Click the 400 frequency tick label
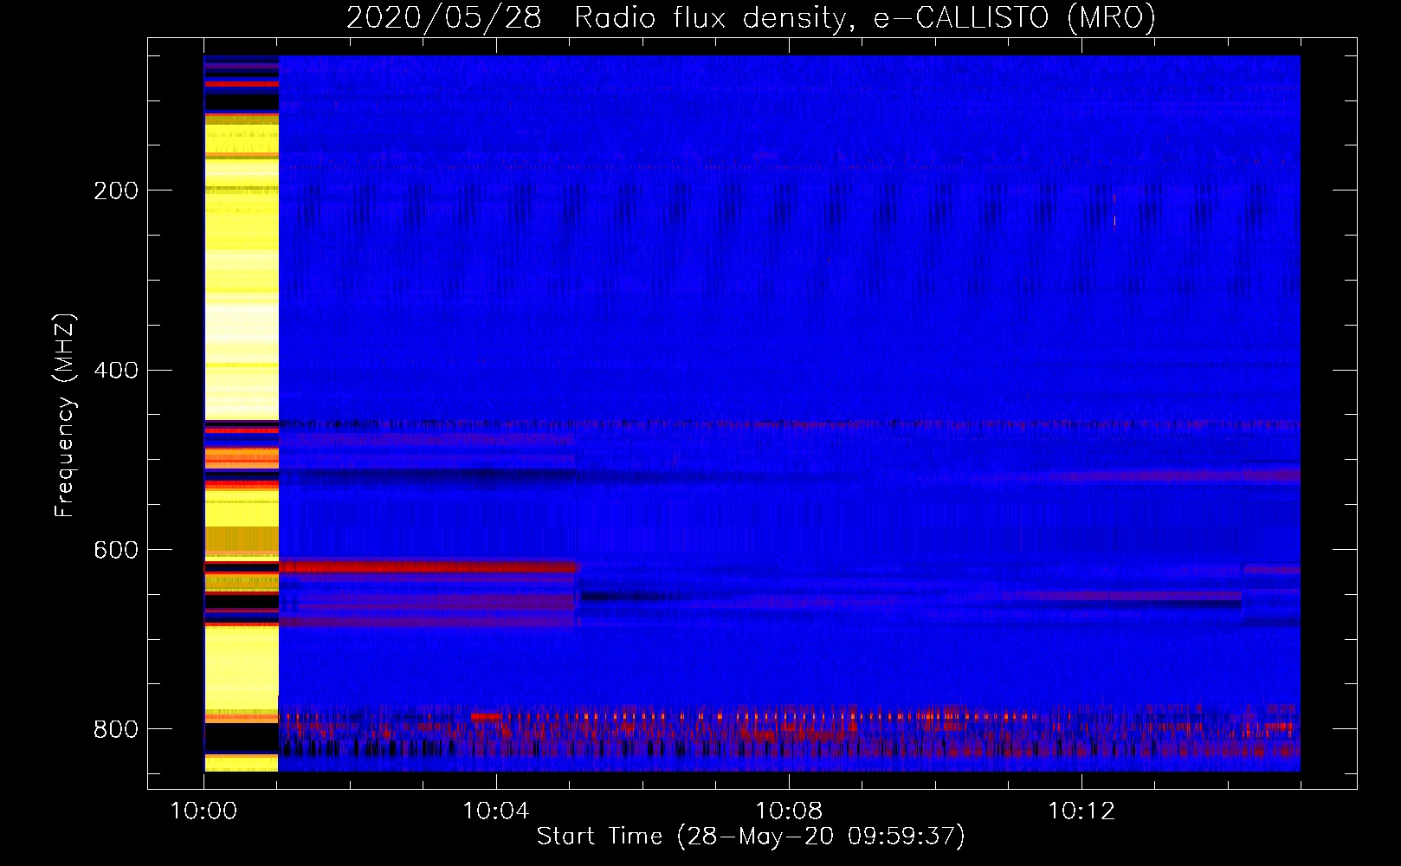 click(116, 371)
